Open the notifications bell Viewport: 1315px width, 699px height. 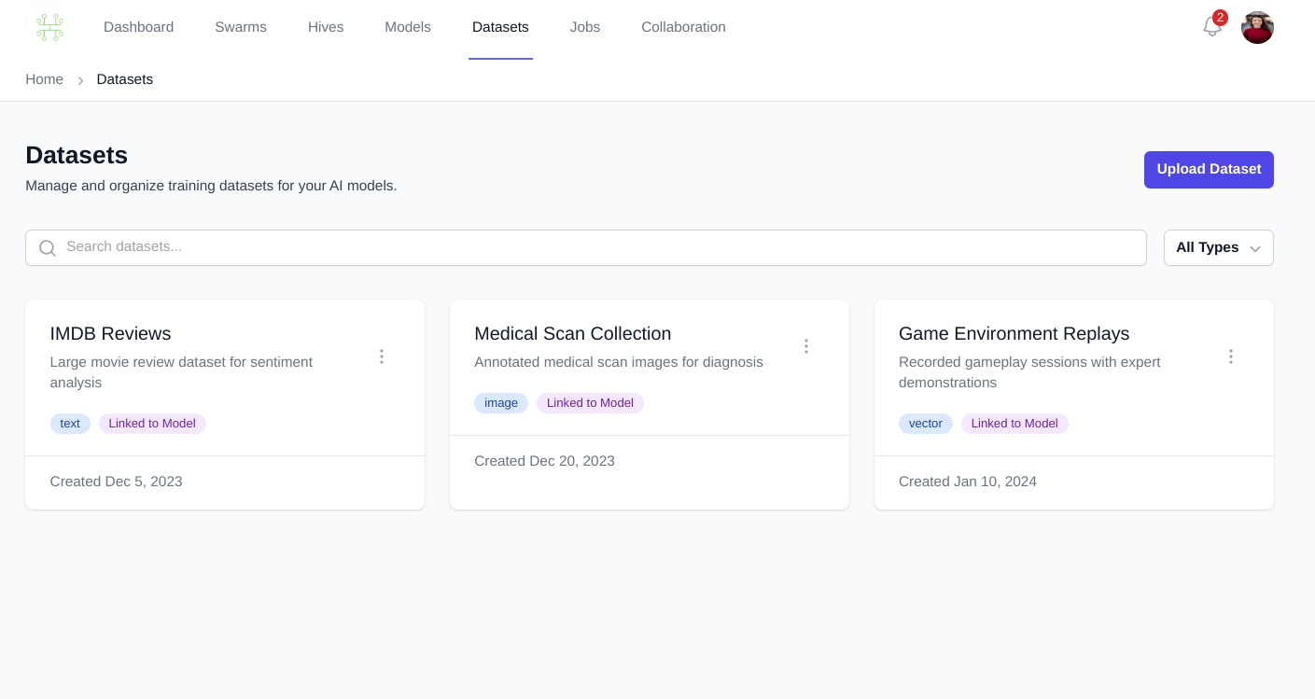(1211, 27)
